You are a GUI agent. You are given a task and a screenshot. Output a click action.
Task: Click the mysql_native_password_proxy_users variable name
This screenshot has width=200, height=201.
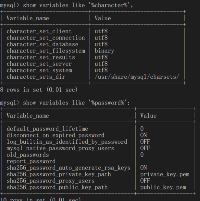pos(60,148)
